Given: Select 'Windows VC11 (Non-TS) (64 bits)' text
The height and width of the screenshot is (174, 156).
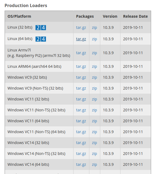Looking at the screenshot, I should (36, 132).
